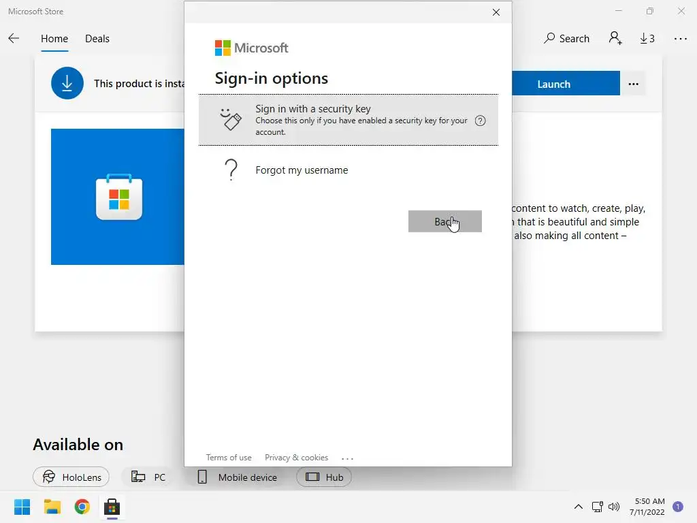This screenshot has width=697, height=523.
Task: Open security key help question mark
Action: [480, 121]
